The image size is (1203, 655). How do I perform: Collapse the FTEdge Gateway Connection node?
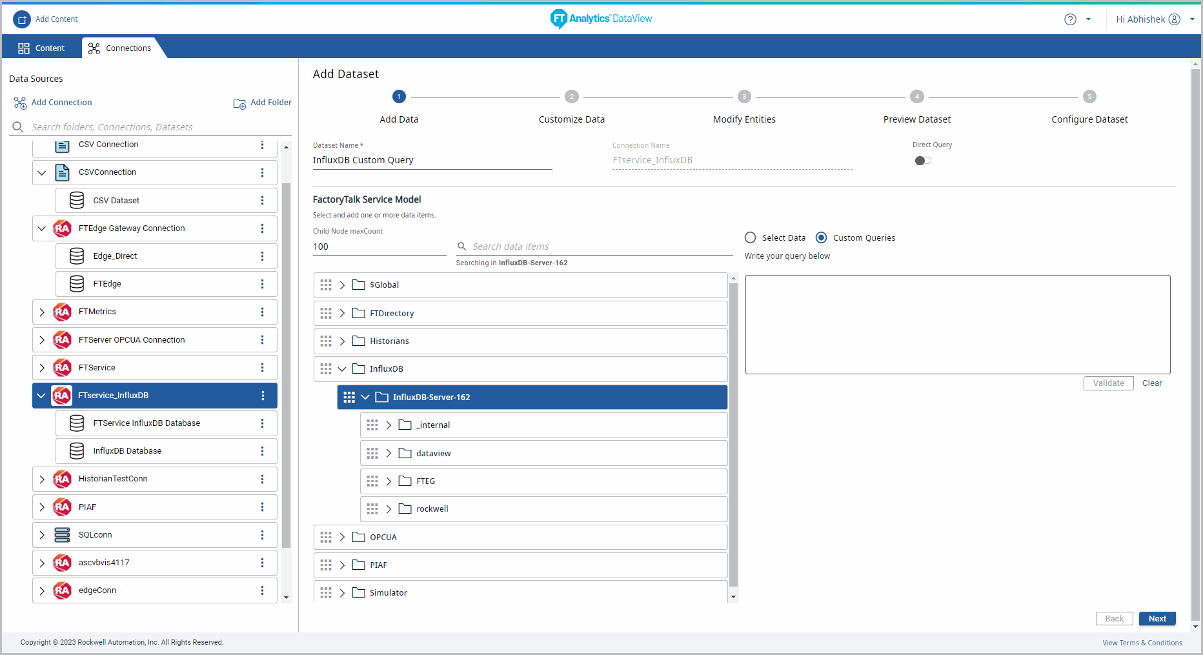click(x=42, y=228)
